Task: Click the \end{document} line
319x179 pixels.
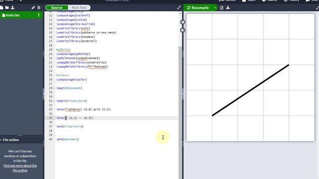Action: click(67, 139)
